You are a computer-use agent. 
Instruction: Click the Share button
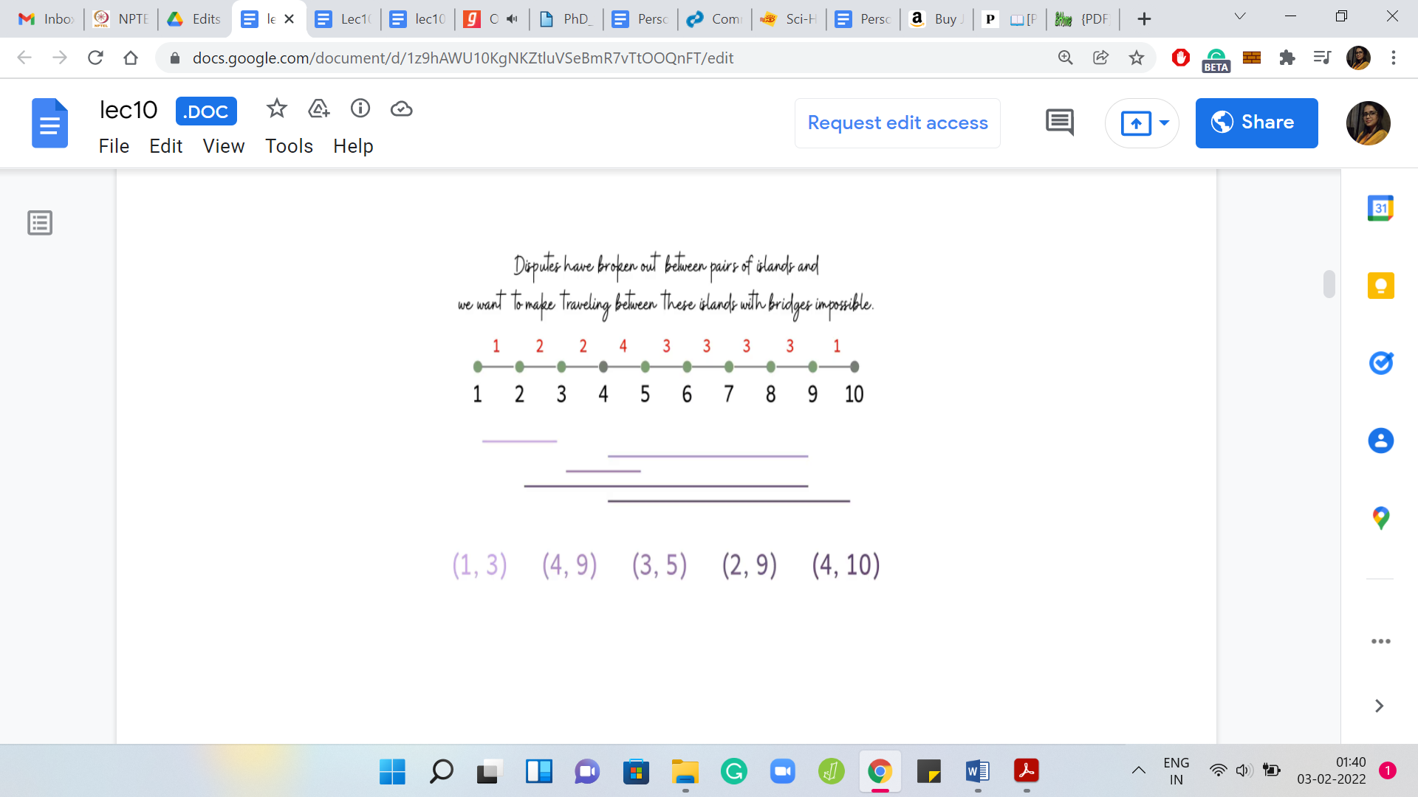(x=1256, y=123)
